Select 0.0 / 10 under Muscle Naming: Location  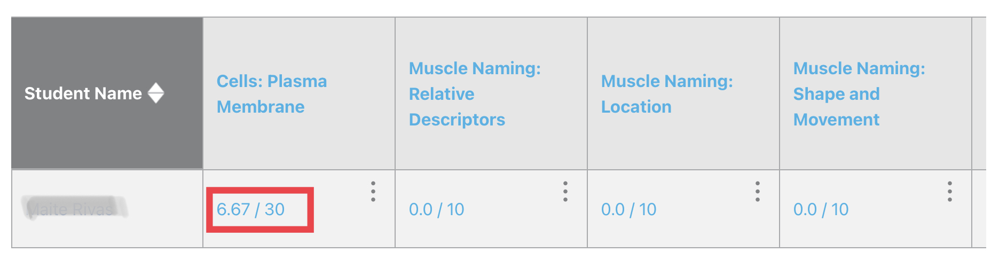click(x=629, y=209)
